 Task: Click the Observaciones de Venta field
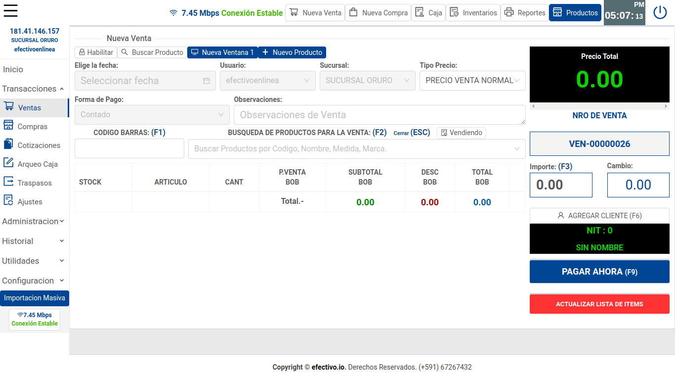tap(380, 115)
